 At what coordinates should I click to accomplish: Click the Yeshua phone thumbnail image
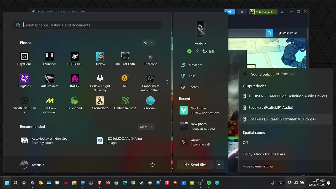201,29
